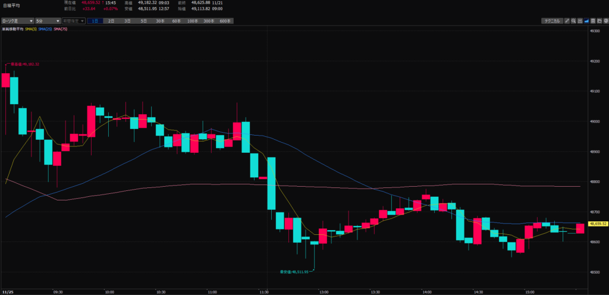Click the SMA(25) legend label

(45, 28)
